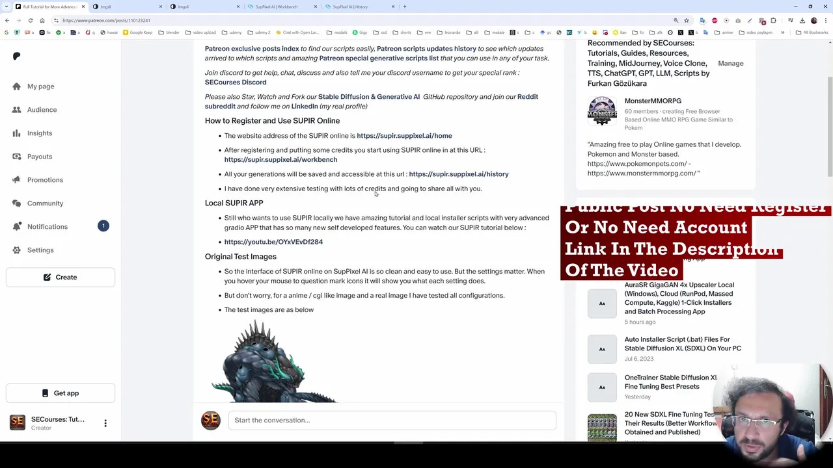Screen dimensions: 833x468
Task: Open Payouts page
Action: pos(40,157)
